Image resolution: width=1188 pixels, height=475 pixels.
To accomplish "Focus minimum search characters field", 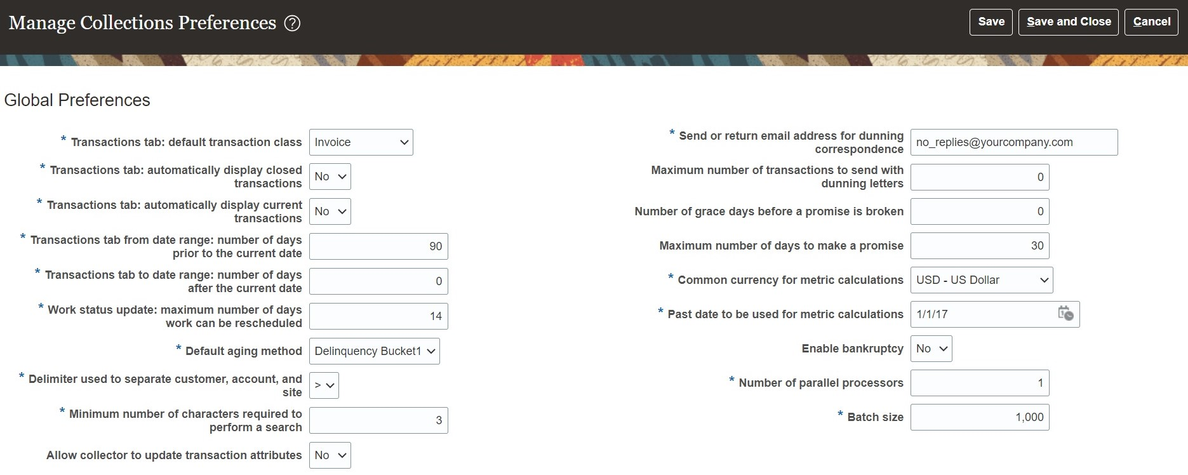I will (378, 420).
